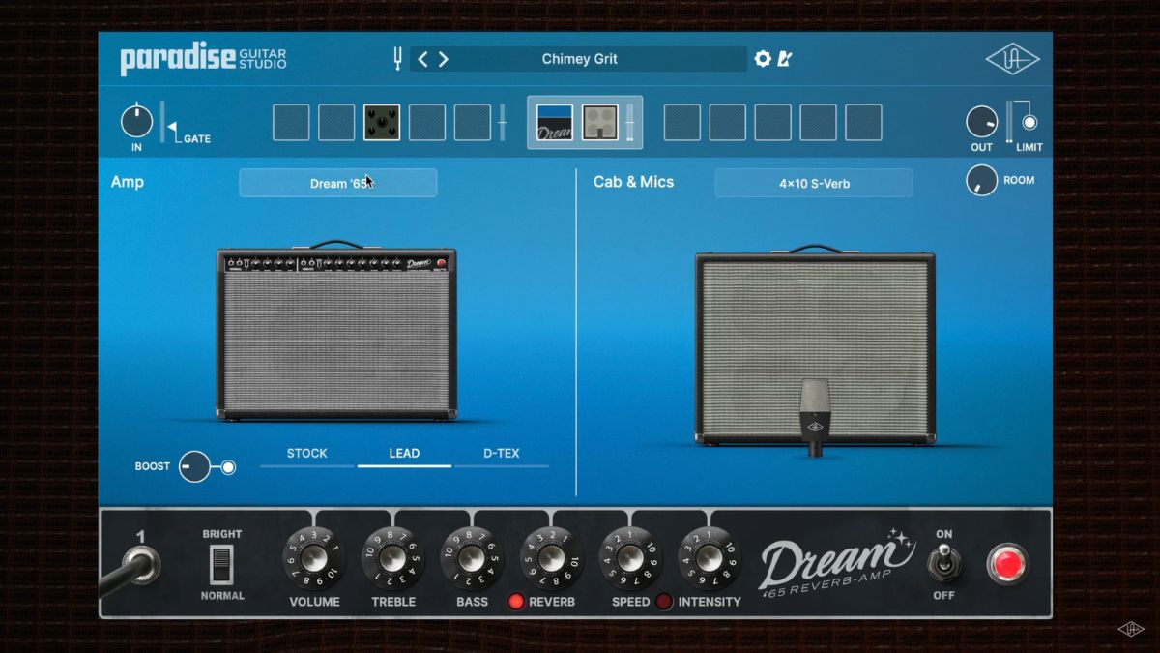Click the first empty pedal slot
Screen dimensions: 1160x653
(x=290, y=121)
